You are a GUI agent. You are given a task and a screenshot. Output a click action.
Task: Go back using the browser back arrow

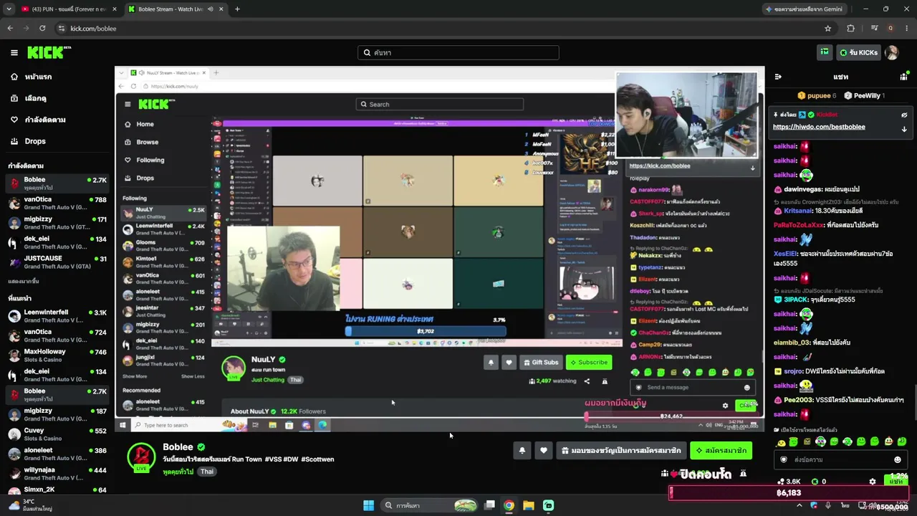coord(10,28)
